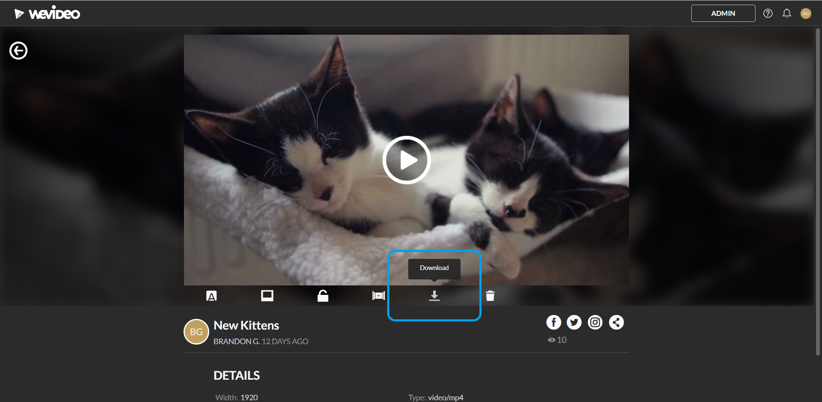Share video to Facebook
This screenshot has width=822, height=402.
554,322
